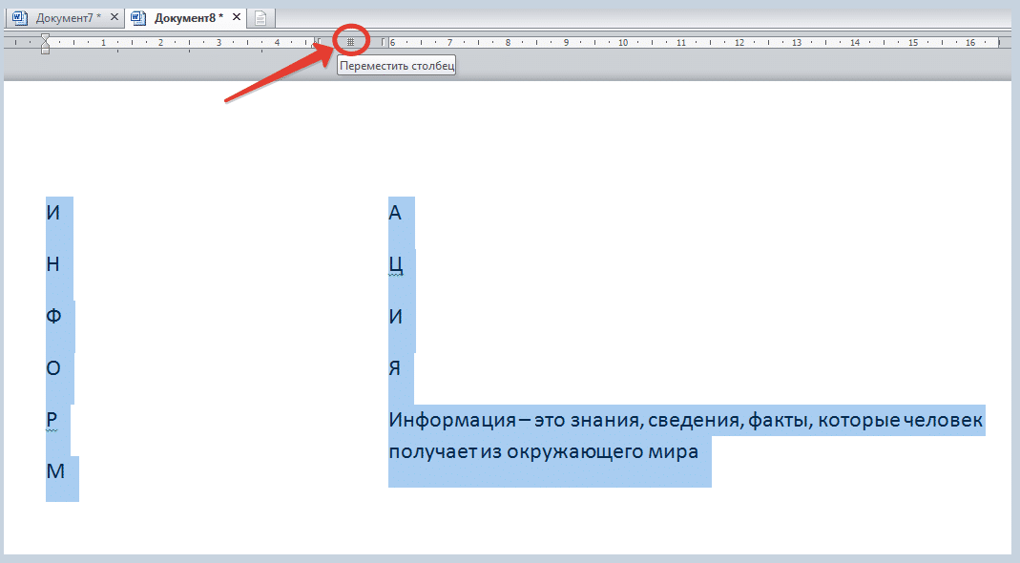Screen dimensions: 1020x563
Task: Click the left indent square marker on ruler
Action: click(45, 51)
